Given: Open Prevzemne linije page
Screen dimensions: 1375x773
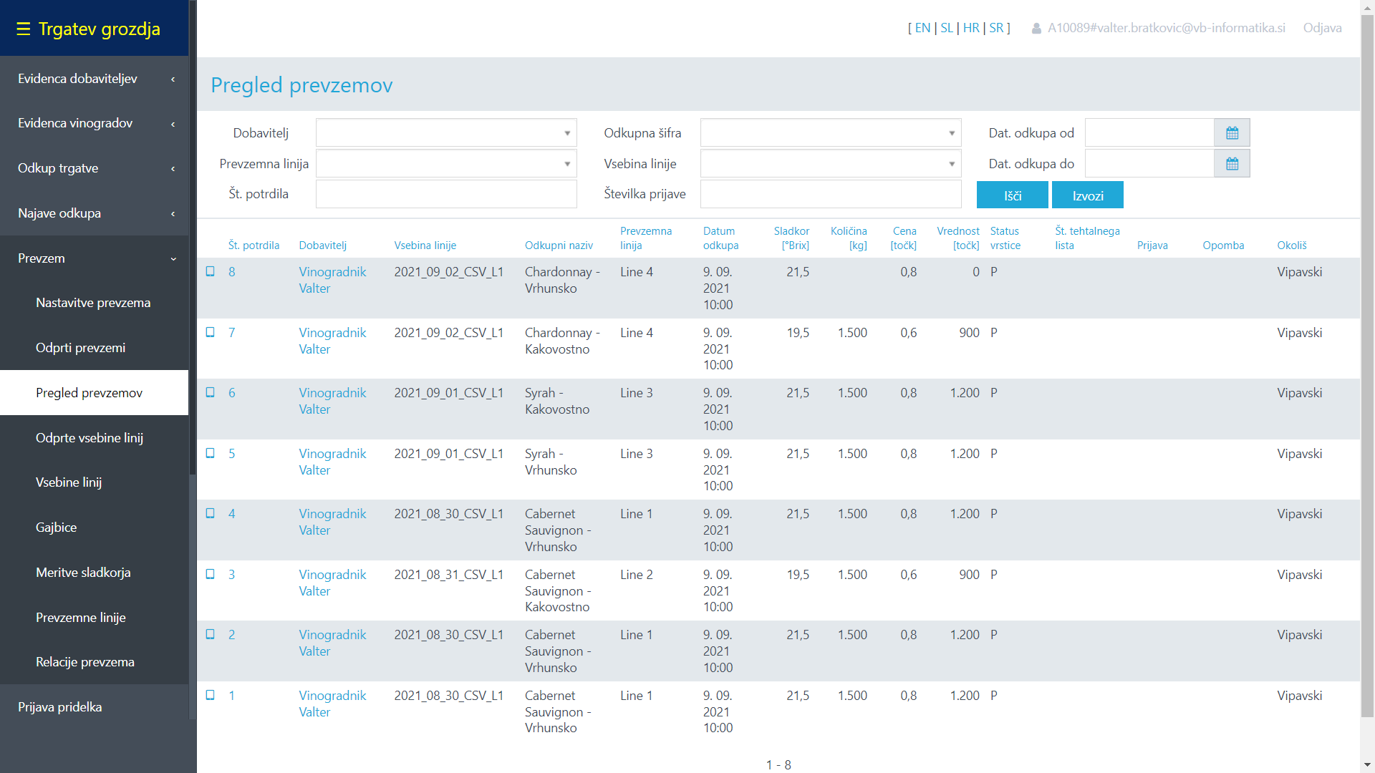Looking at the screenshot, I should [95, 618].
